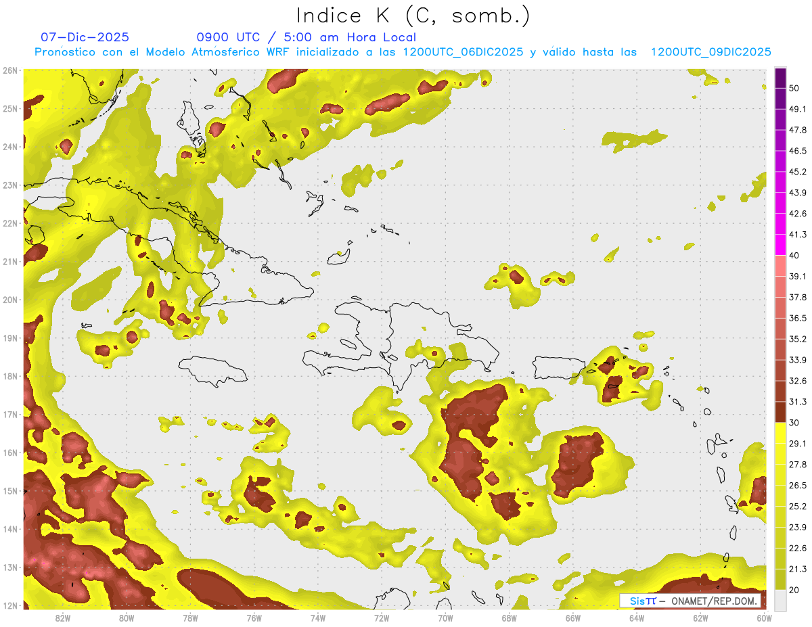Click the '20N' latitude label
This screenshot has width=812, height=627.
10,300
